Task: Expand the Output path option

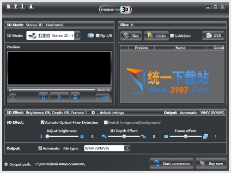Action: [6, 164]
